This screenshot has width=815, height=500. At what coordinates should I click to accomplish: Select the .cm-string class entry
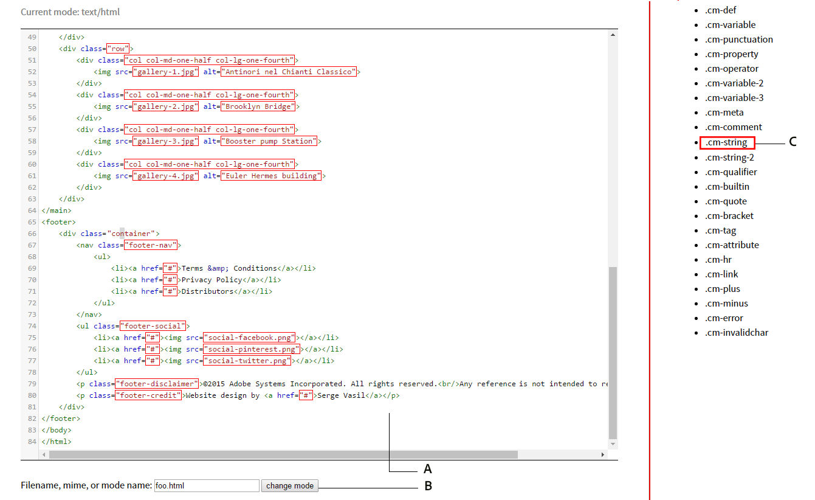click(727, 141)
